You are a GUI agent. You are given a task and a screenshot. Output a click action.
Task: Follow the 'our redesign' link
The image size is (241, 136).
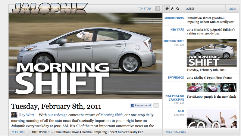(58, 115)
